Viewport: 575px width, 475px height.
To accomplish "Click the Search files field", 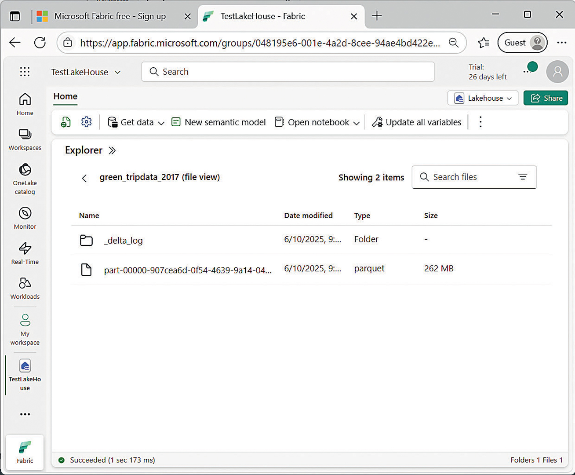I will tap(474, 177).
